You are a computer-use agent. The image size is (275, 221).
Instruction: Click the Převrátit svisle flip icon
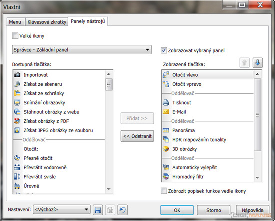[17, 177]
